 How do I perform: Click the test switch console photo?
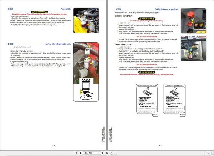tap(193, 48)
